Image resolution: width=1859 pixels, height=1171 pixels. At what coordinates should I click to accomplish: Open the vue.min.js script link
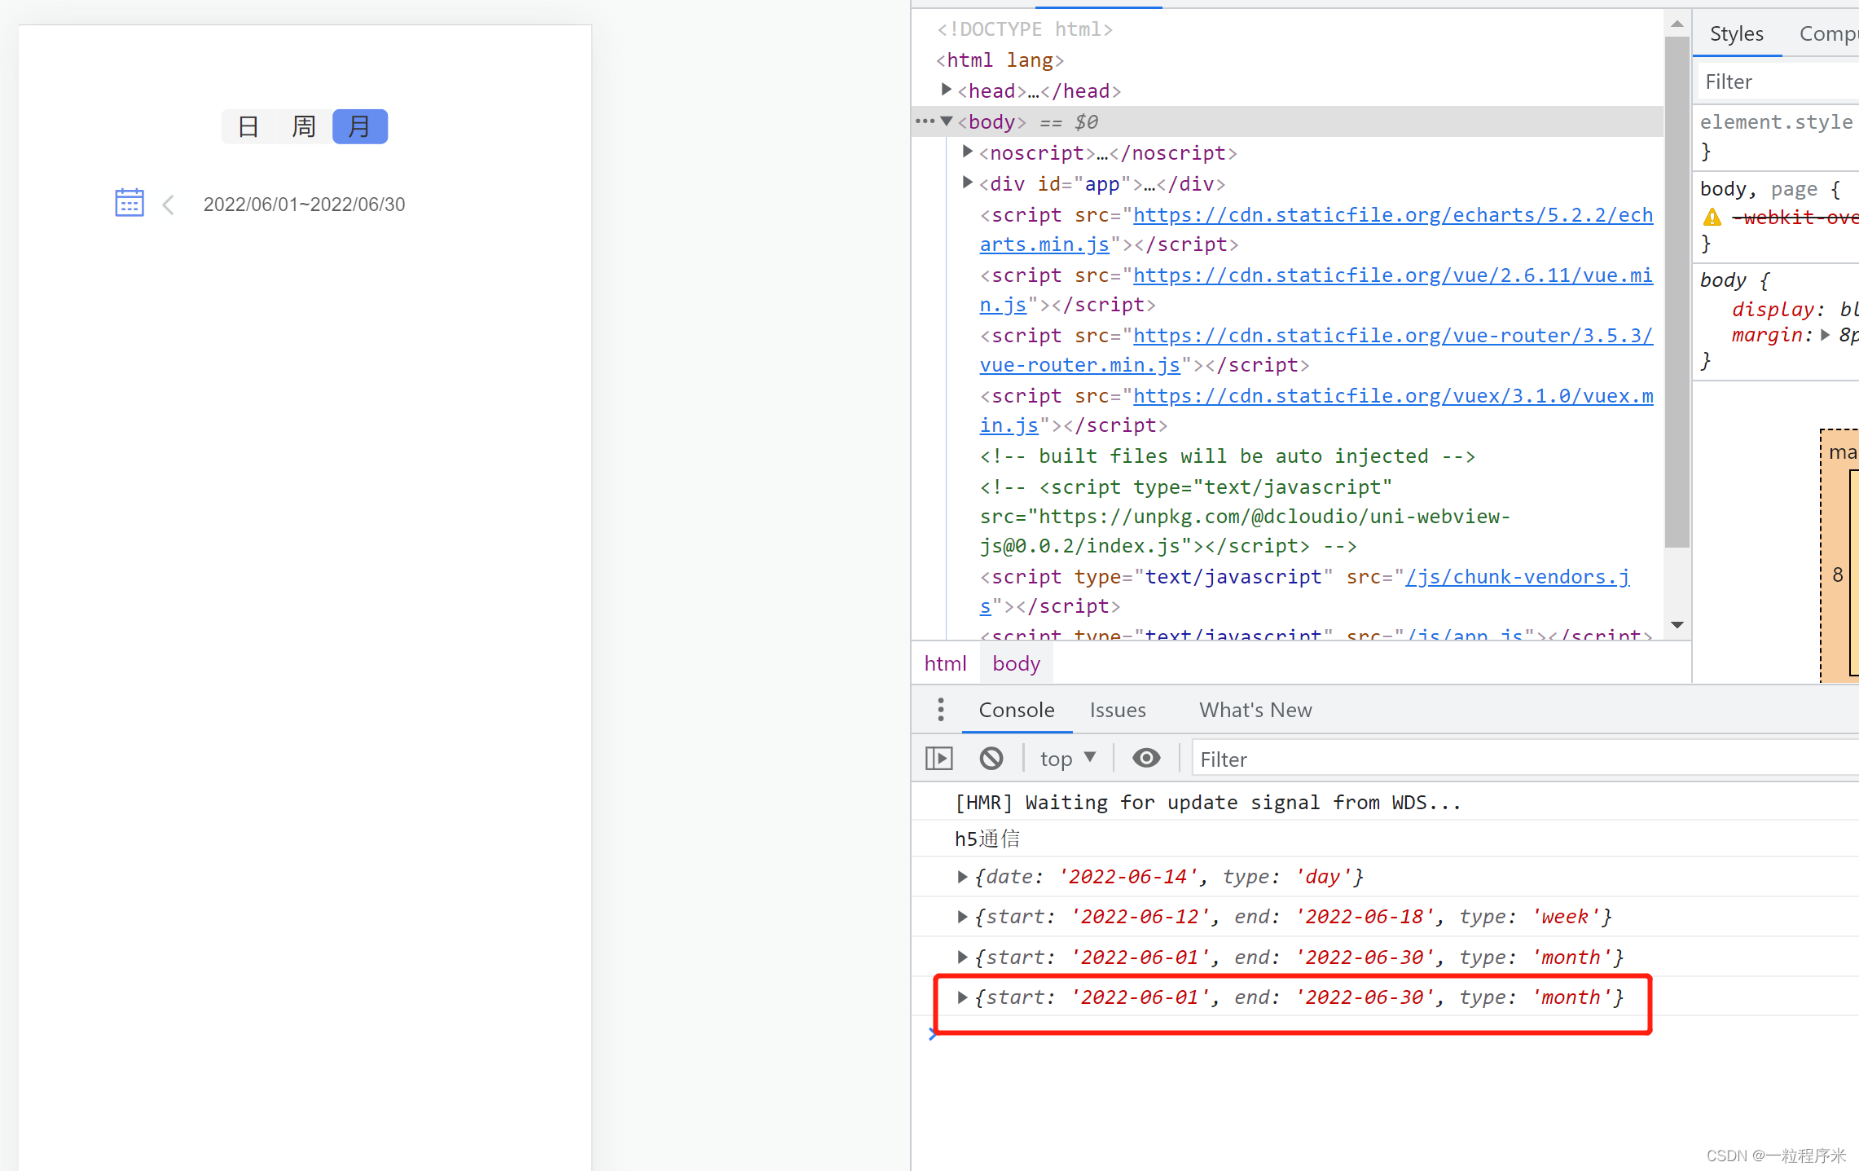tap(1316, 290)
